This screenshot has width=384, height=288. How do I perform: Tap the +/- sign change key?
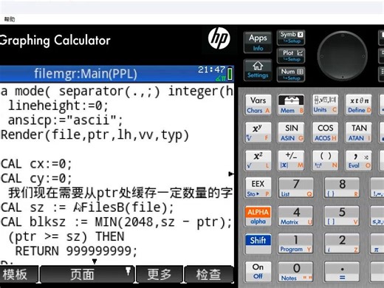click(291, 160)
